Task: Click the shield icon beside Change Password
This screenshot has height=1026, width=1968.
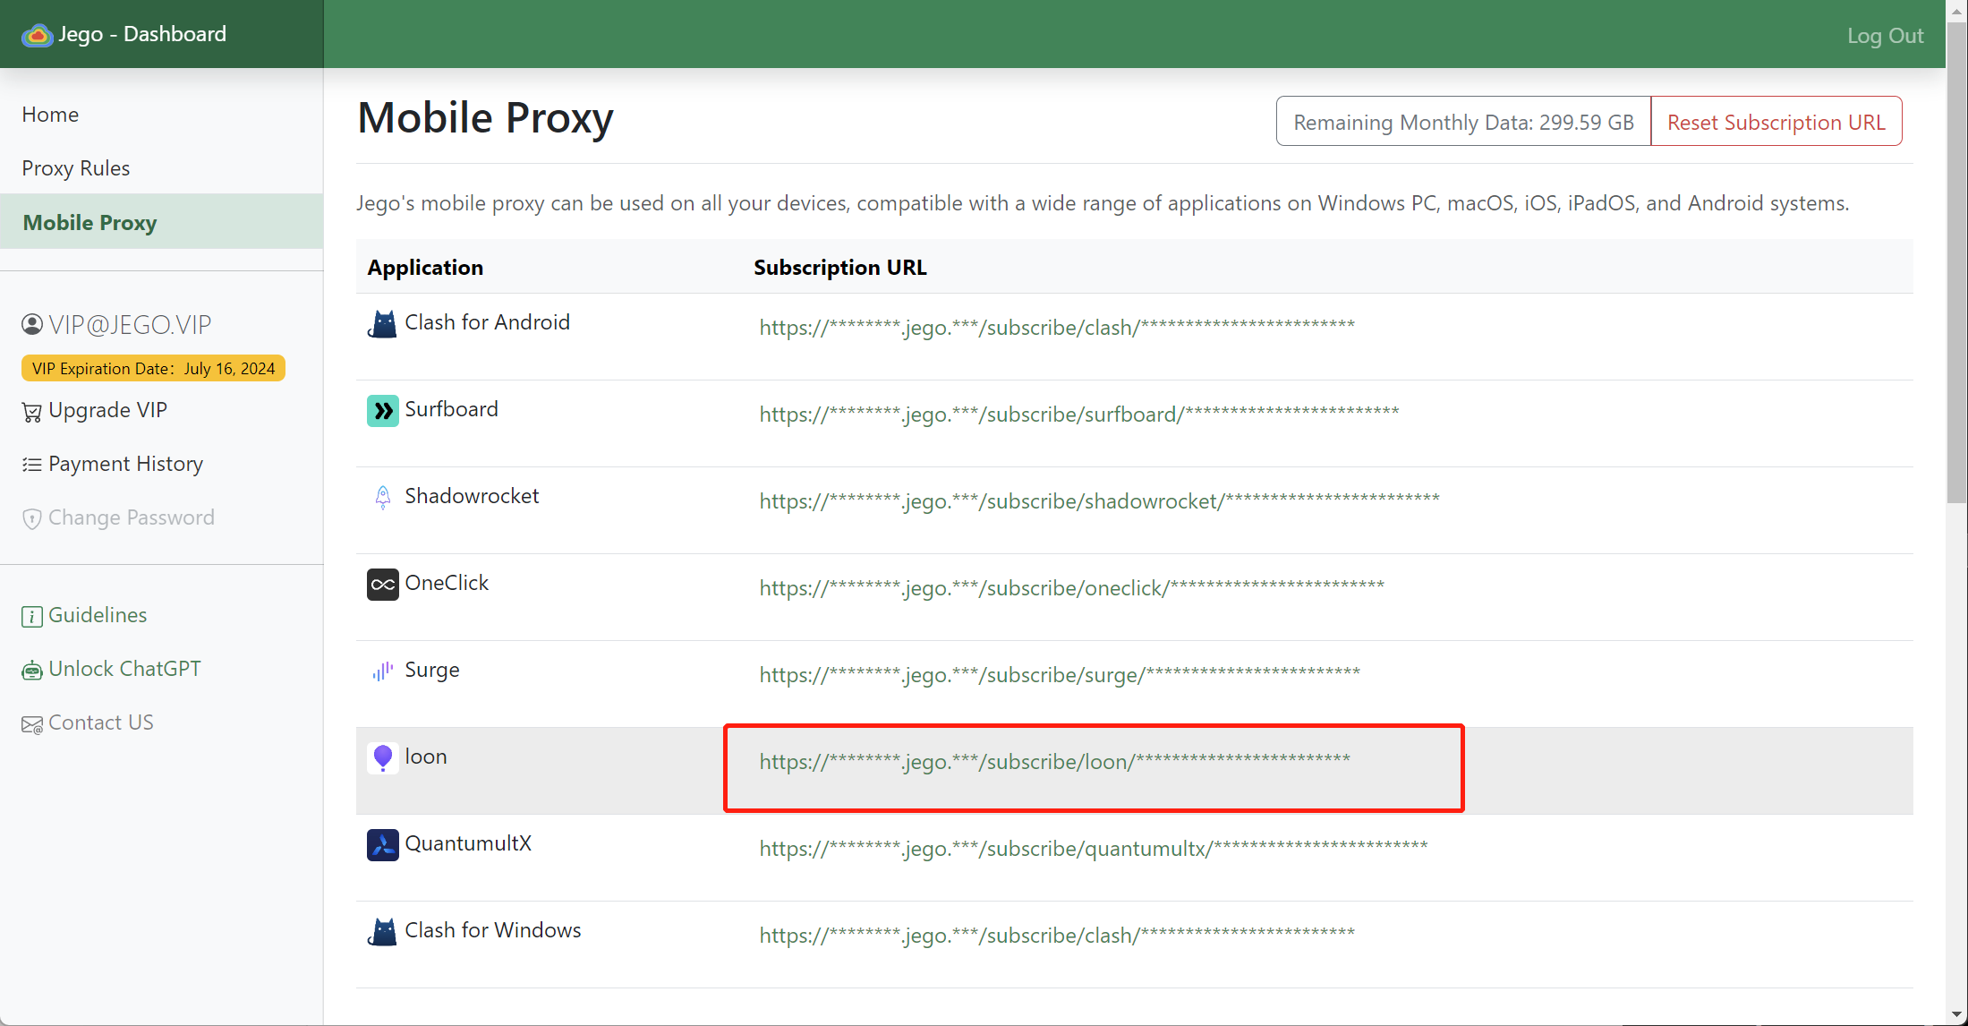Action: click(32, 518)
